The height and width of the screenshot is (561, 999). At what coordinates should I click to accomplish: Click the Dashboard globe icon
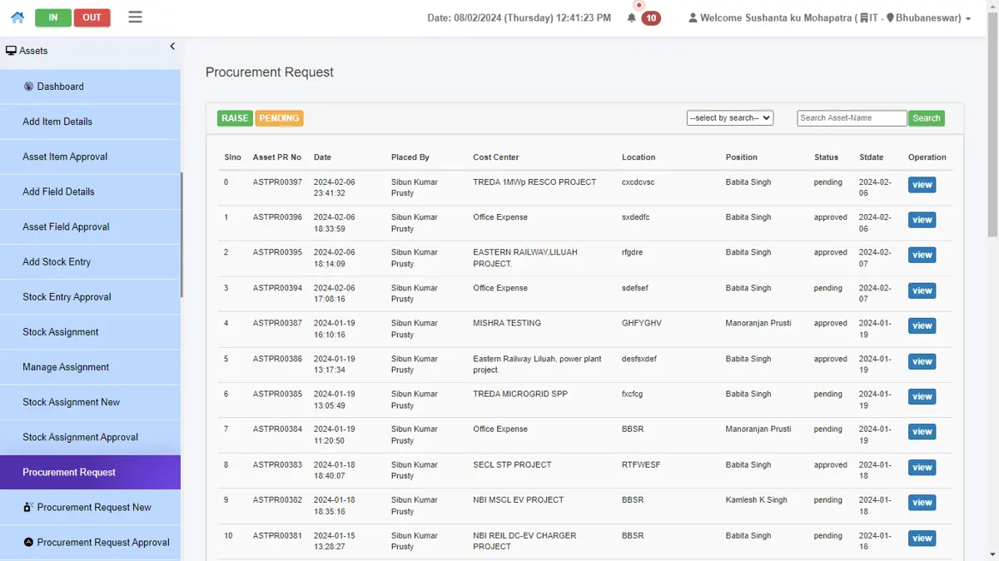[x=28, y=86]
